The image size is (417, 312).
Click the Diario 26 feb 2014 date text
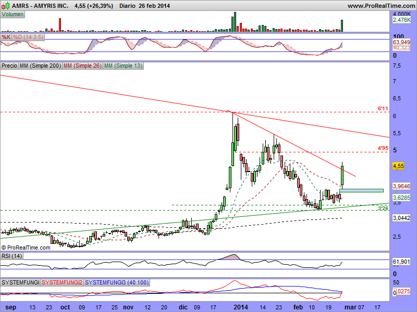pos(144,6)
